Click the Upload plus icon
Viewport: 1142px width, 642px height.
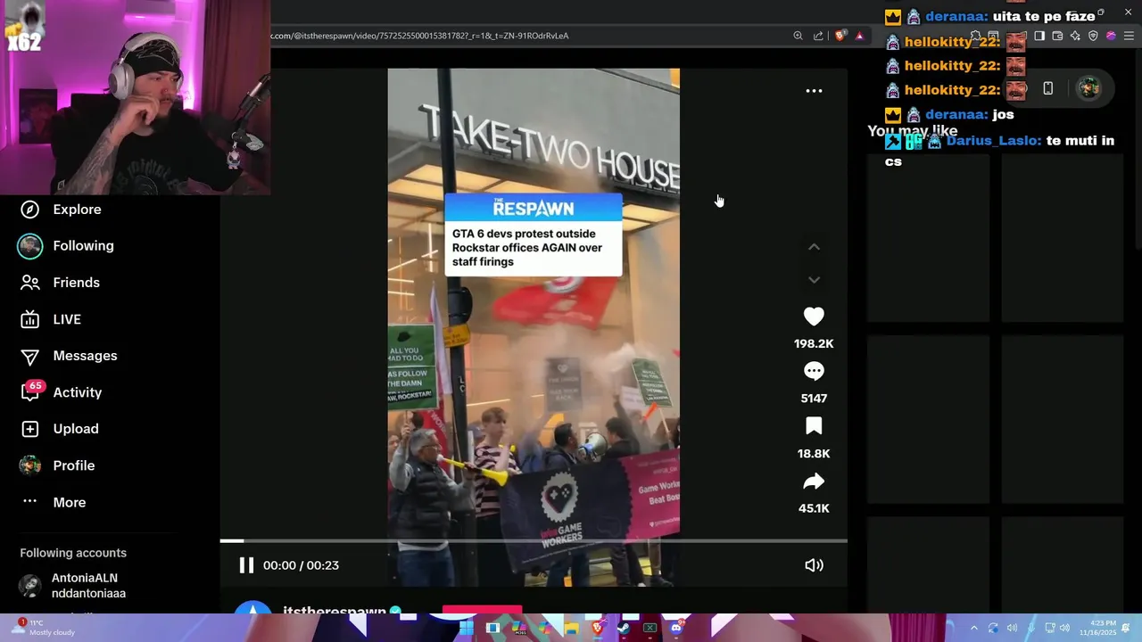coord(29,429)
